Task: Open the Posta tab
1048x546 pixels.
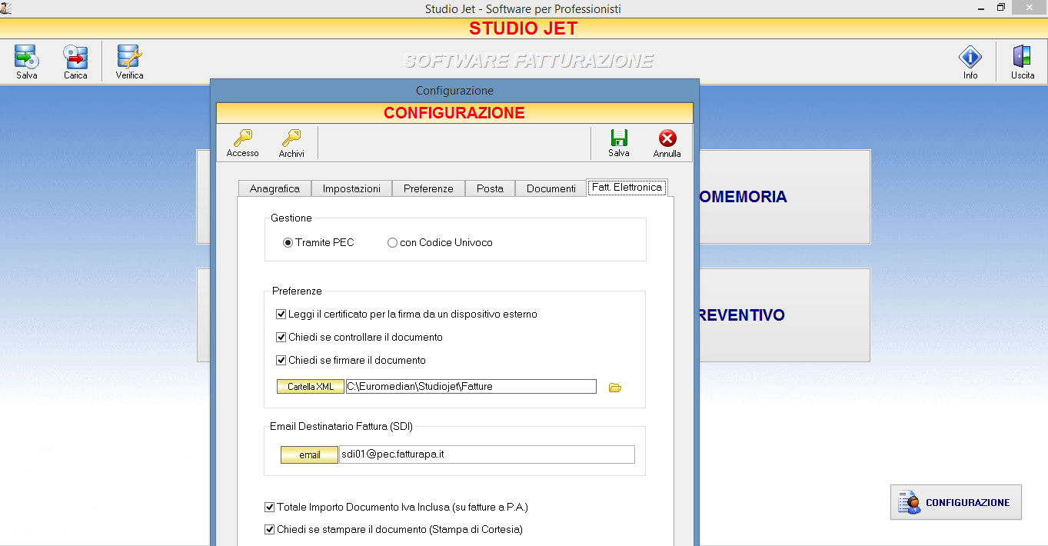Action: point(490,188)
